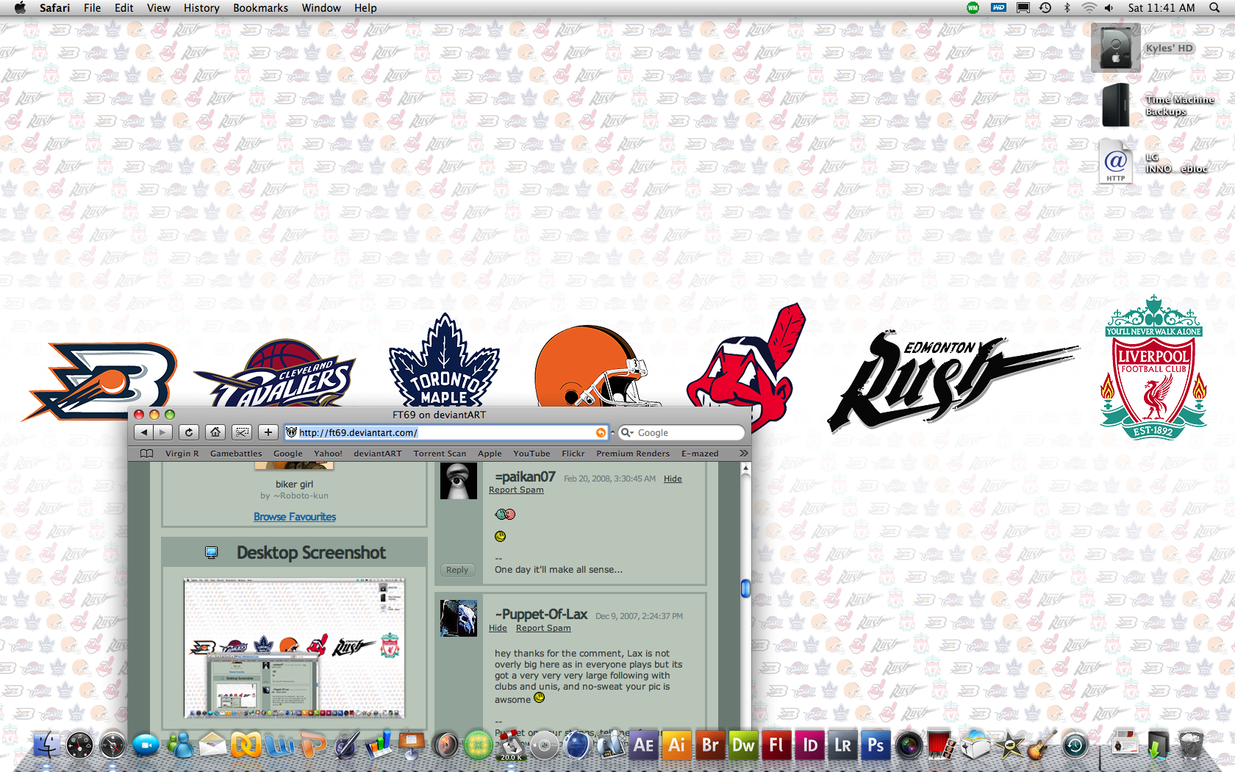Open the volume control in menu bar
This screenshot has height=772, width=1235.
pyautogui.click(x=1109, y=8)
